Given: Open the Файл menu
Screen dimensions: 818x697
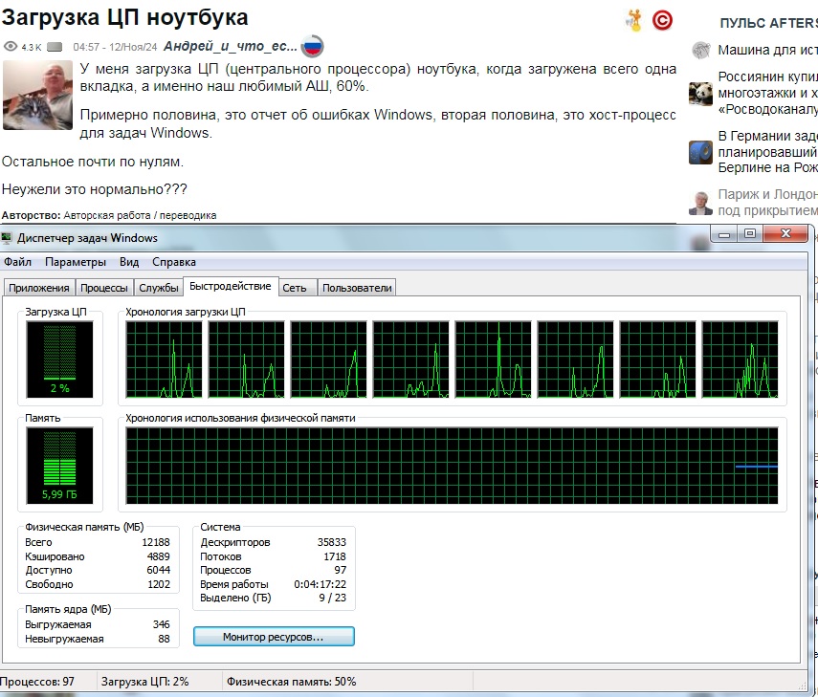Looking at the screenshot, I should click(x=17, y=262).
